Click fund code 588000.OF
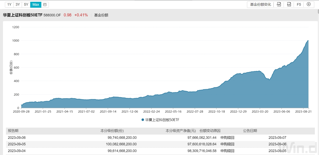This screenshot has height=155, width=319. click(52, 15)
